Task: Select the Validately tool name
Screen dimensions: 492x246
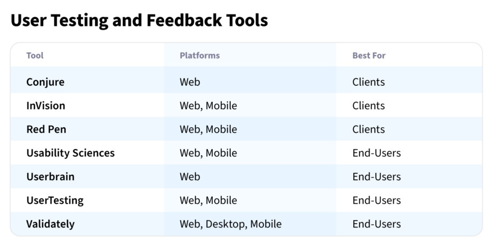Action: tap(50, 224)
